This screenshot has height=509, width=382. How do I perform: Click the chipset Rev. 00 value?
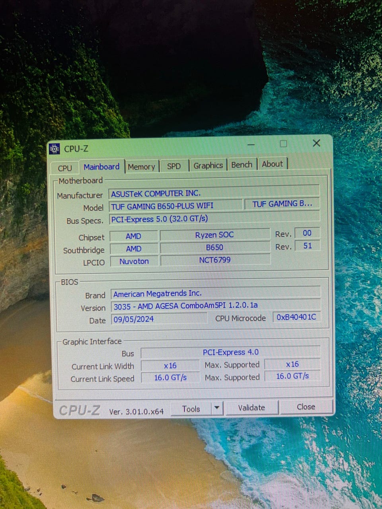click(307, 233)
